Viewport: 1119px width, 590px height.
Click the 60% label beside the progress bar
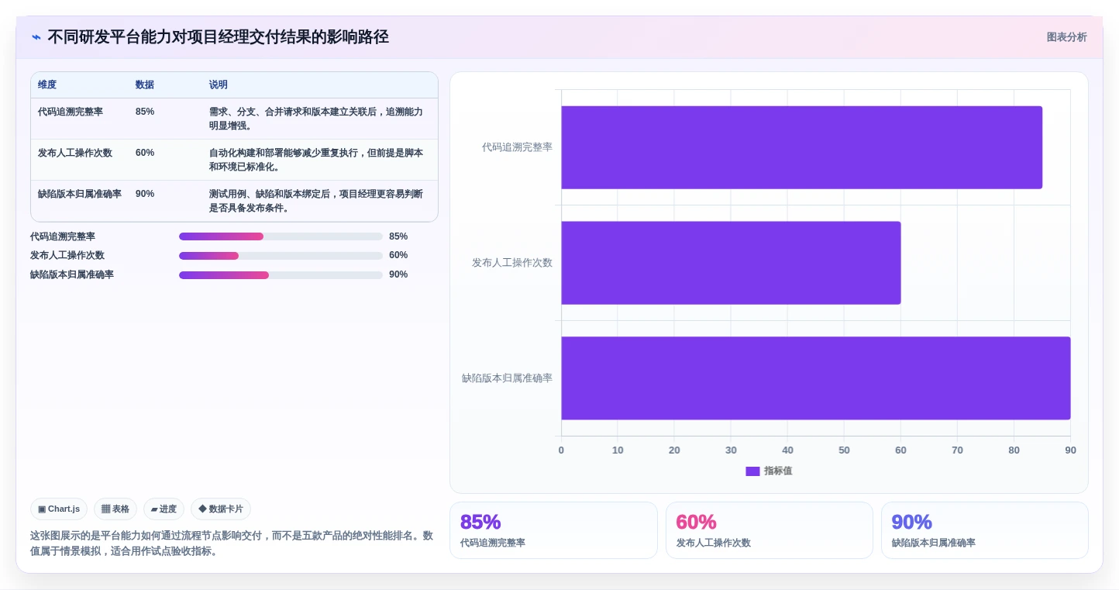click(398, 256)
